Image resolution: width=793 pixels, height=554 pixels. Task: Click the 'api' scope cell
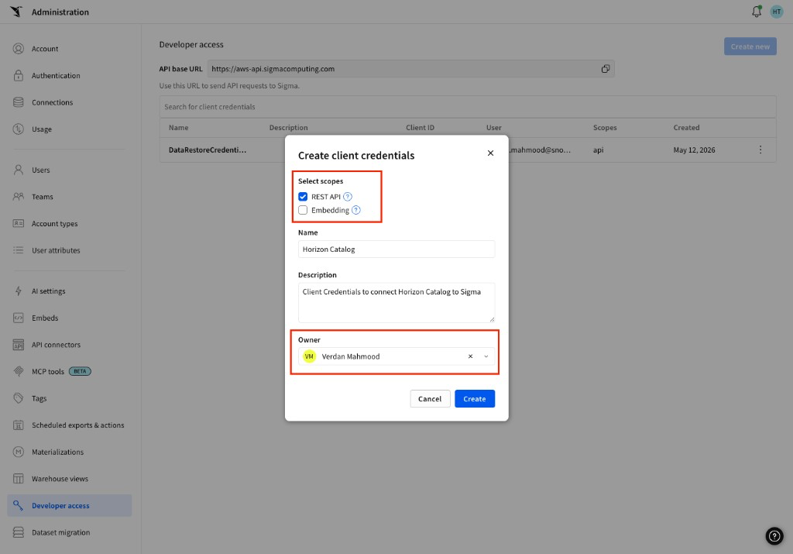(x=599, y=150)
